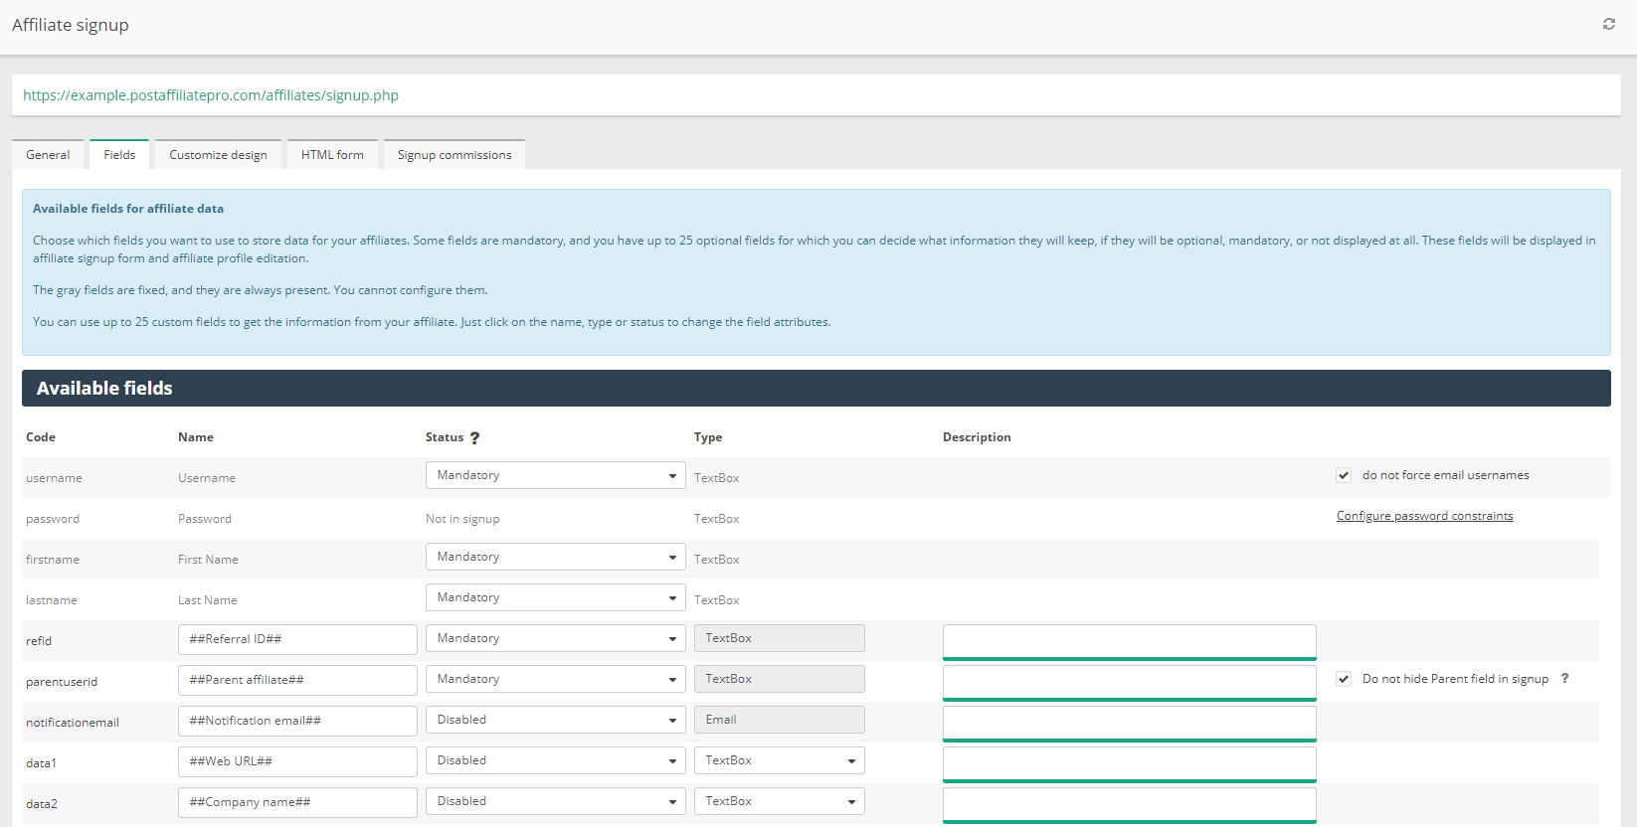Select the Fields tab
This screenshot has width=1637, height=827.
[119, 154]
